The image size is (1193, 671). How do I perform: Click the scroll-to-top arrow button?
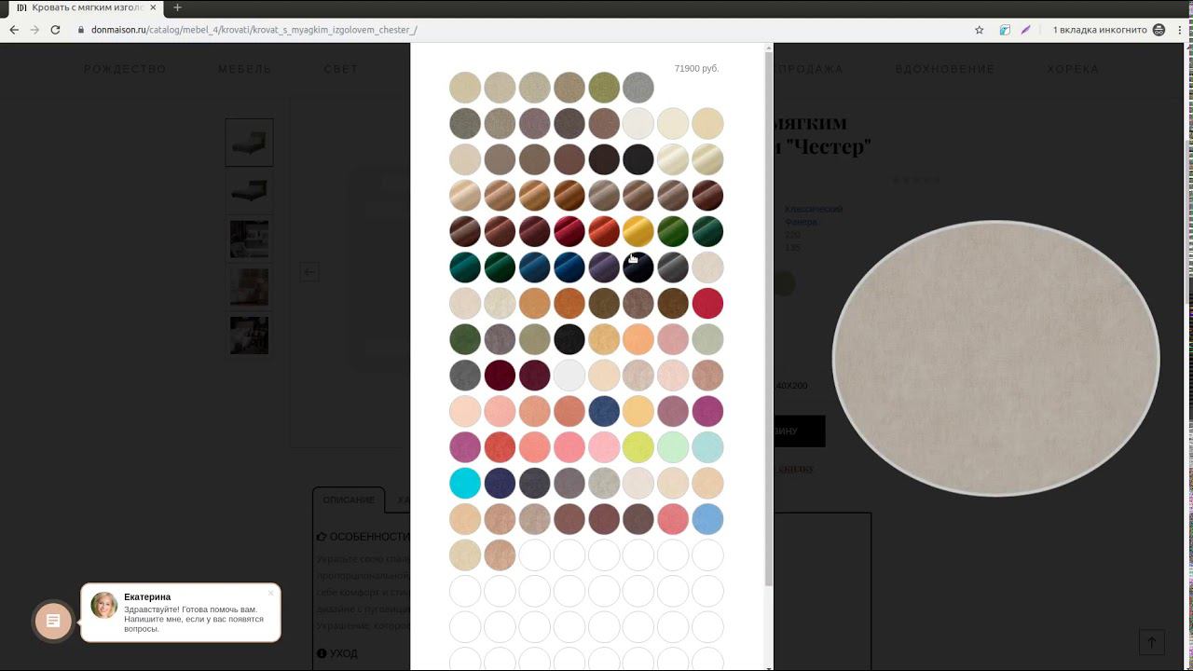click(x=1152, y=642)
